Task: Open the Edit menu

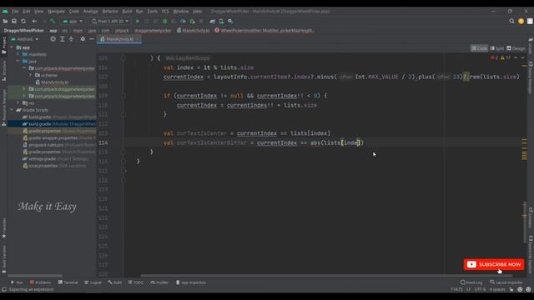Action: pyautogui.click(x=26, y=11)
